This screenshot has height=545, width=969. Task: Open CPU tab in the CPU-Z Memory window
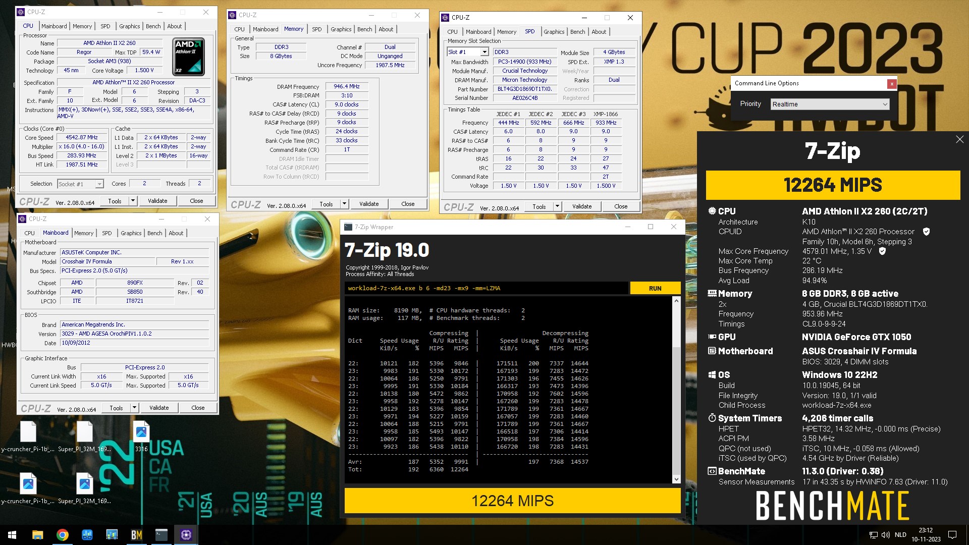(x=239, y=29)
